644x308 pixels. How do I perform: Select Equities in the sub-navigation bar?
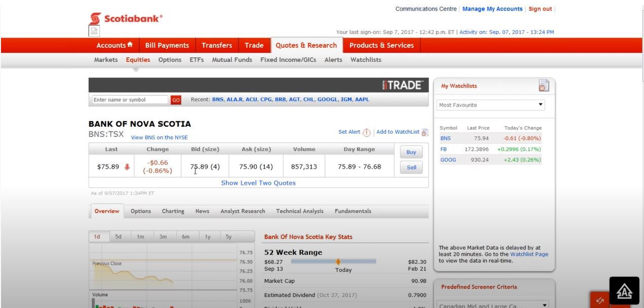(x=138, y=60)
